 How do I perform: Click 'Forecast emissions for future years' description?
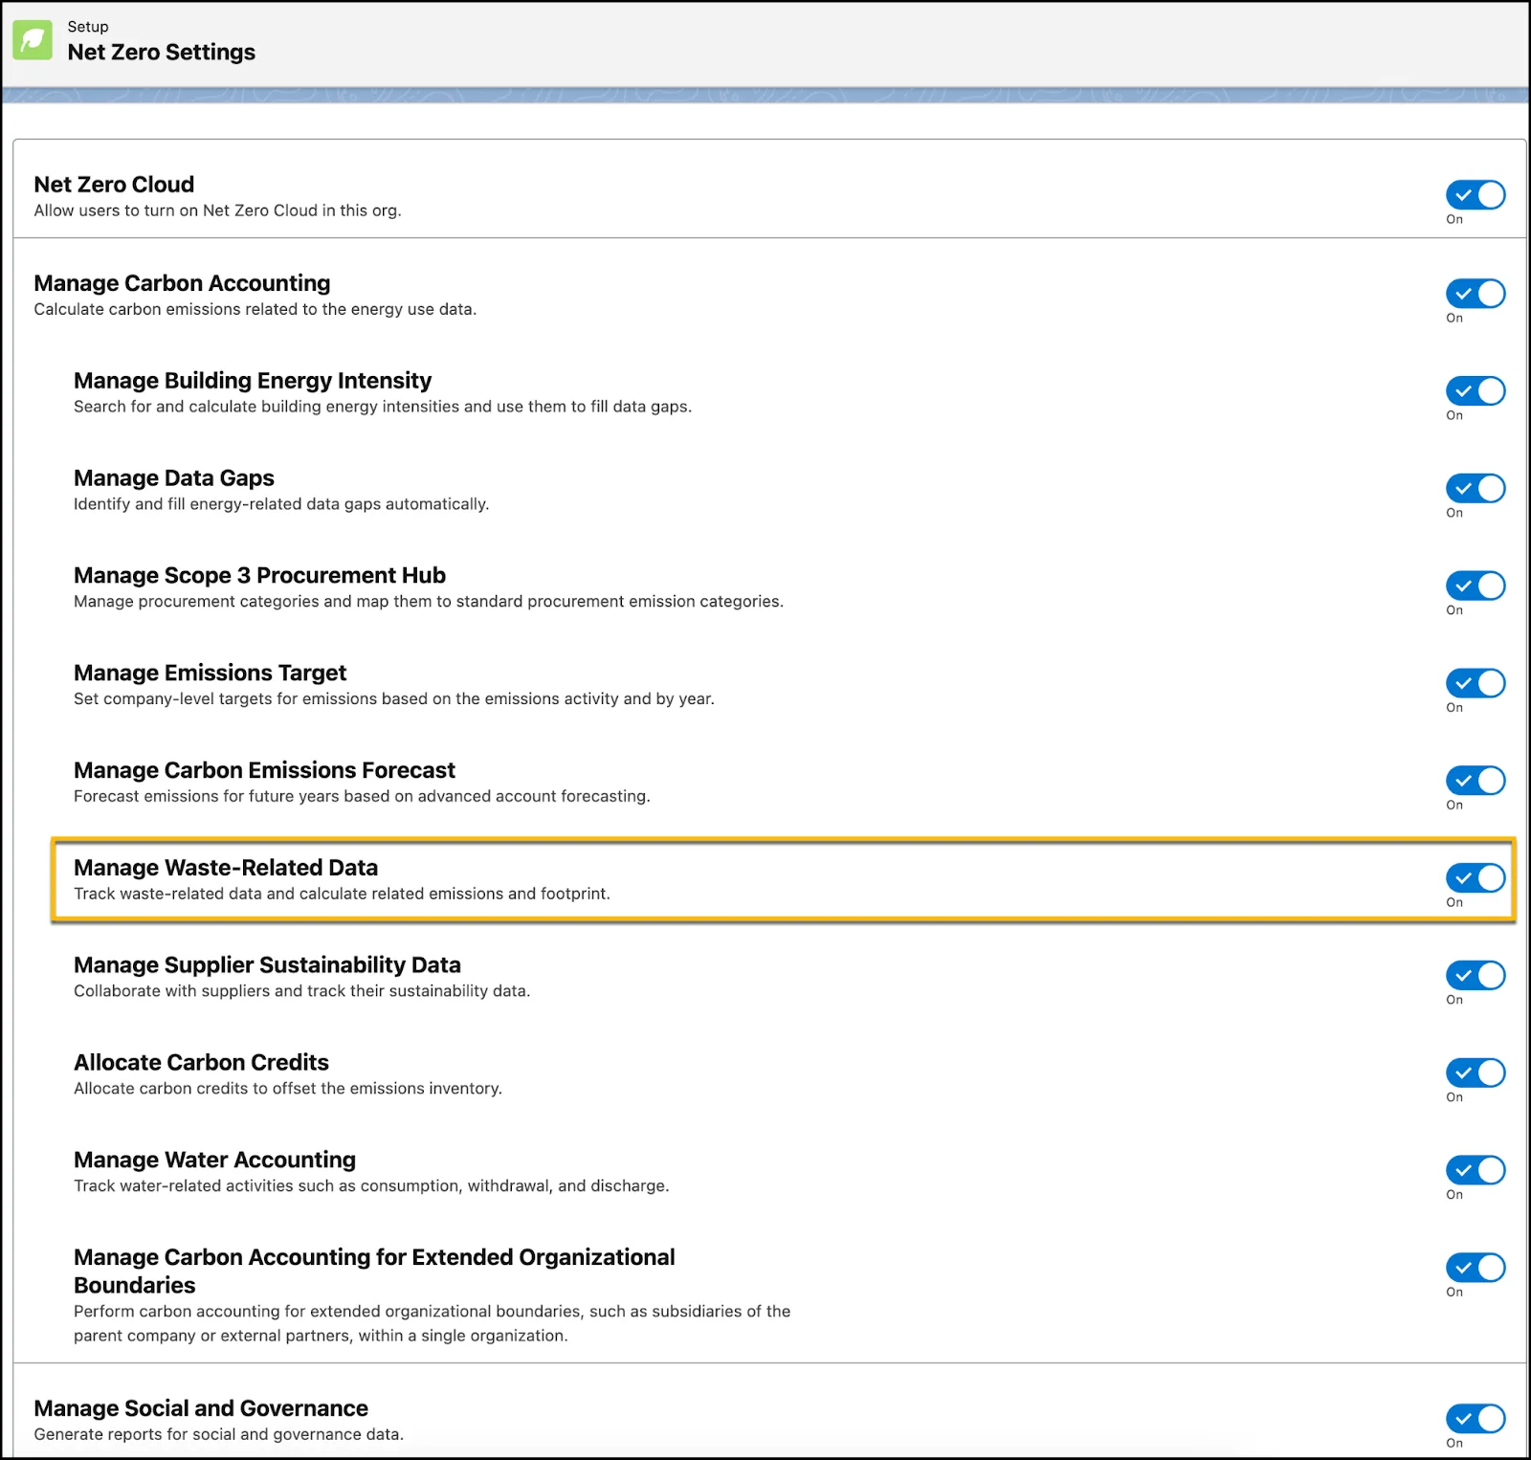tap(362, 796)
